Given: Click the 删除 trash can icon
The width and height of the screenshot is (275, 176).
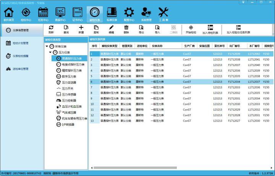Looking at the screenshot, I should [126, 29].
